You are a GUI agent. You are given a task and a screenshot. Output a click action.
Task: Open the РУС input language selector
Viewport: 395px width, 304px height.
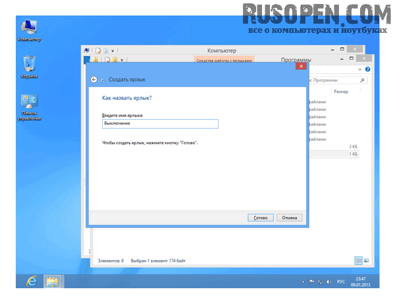[x=341, y=281]
